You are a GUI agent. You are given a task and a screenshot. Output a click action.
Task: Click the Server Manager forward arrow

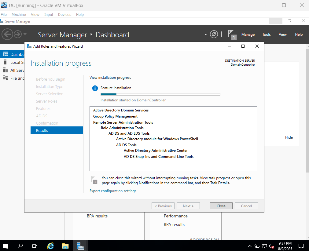tap(18, 34)
